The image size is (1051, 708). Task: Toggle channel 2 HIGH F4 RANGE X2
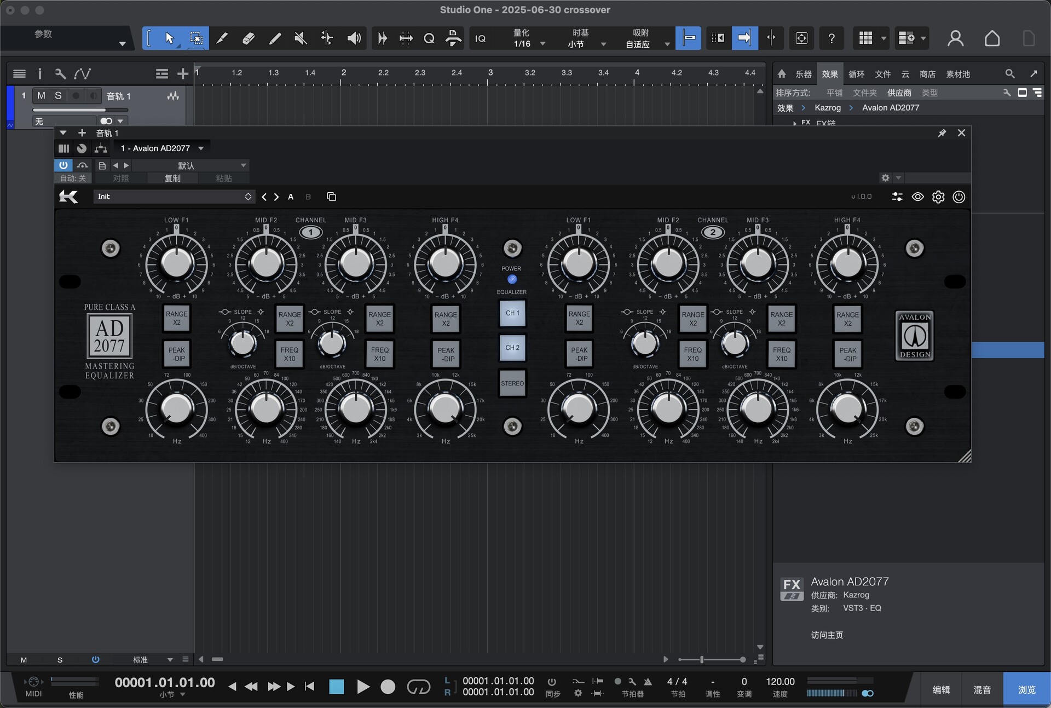[x=847, y=319]
